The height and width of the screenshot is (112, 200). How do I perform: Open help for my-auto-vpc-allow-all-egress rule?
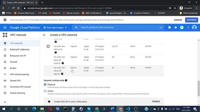(x=62, y=74)
